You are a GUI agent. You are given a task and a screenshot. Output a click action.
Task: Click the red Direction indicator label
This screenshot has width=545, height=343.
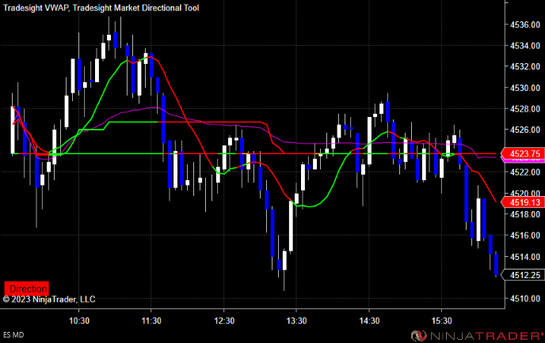coord(26,288)
